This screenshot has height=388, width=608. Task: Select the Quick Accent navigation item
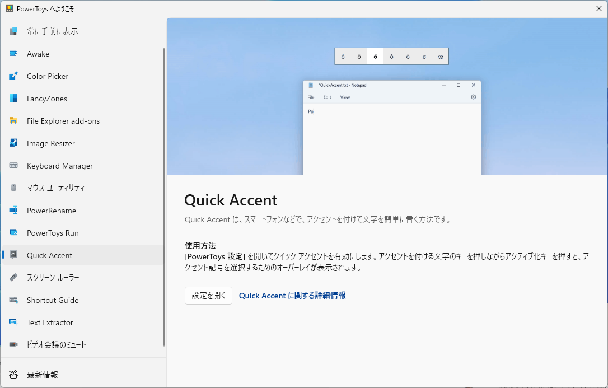pyautogui.click(x=83, y=255)
